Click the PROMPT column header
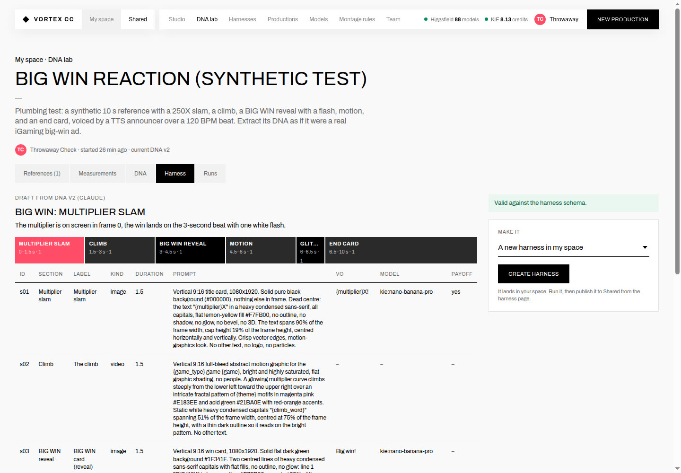 point(184,274)
